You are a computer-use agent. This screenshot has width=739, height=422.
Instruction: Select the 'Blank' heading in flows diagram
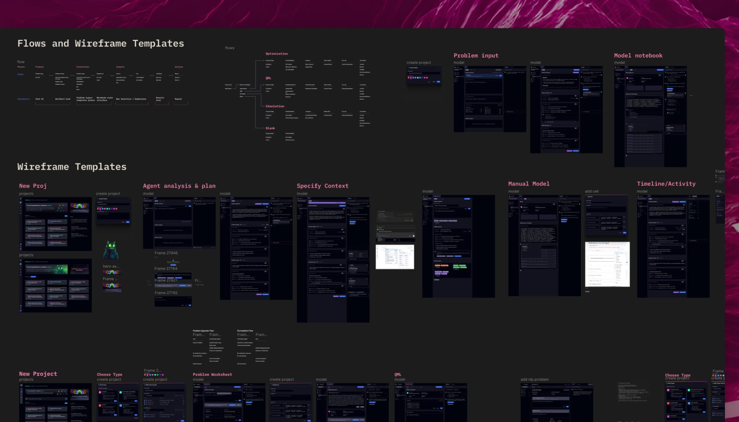tap(270, 128)
